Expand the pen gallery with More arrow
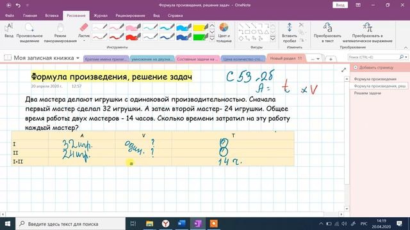The width and height of the screenshot is (410, 230). (x=212, y=38)
